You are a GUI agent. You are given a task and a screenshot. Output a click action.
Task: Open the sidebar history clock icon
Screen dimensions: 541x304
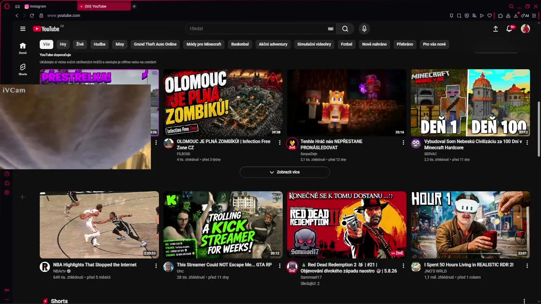coord(7,174)
